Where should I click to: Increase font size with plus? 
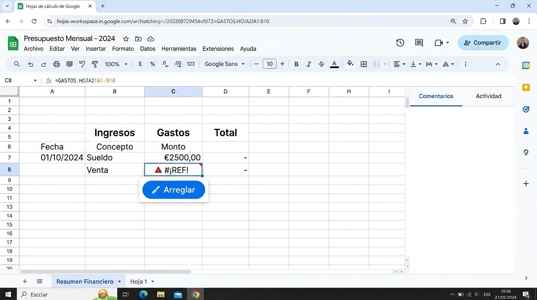(282, 64)
